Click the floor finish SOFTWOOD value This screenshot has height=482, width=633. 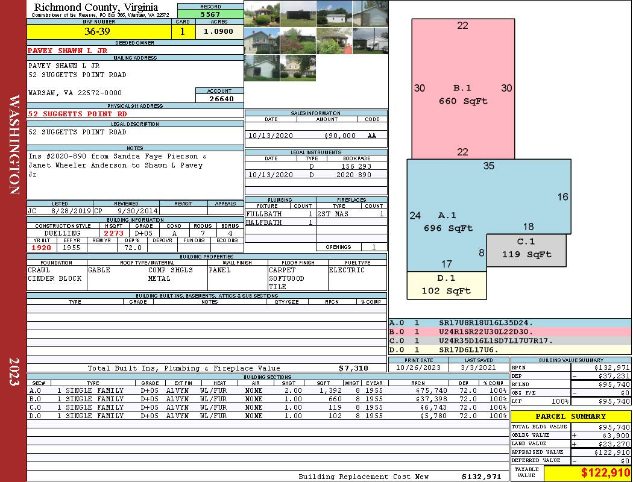click(x=286, y=278)
